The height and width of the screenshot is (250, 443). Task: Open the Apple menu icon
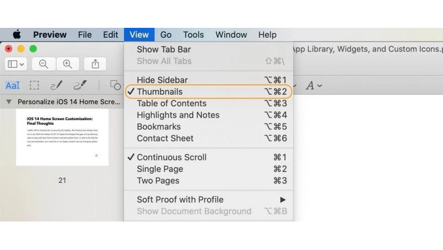point(16,34)
